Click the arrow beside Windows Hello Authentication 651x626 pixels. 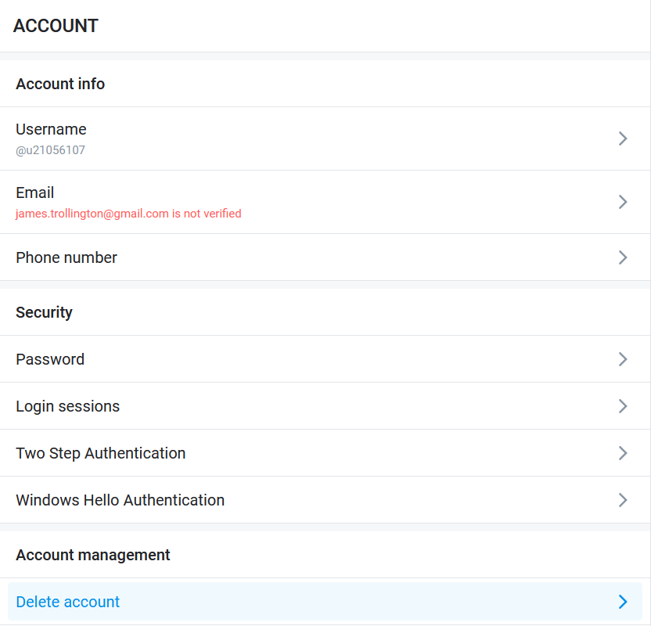[x=623, y=500]
